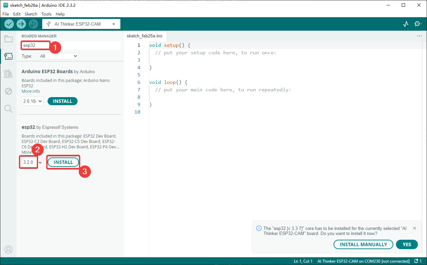Open the Serial Plotter icon
The height and width of the screenshot is (265, 427).
click(406, 24)
